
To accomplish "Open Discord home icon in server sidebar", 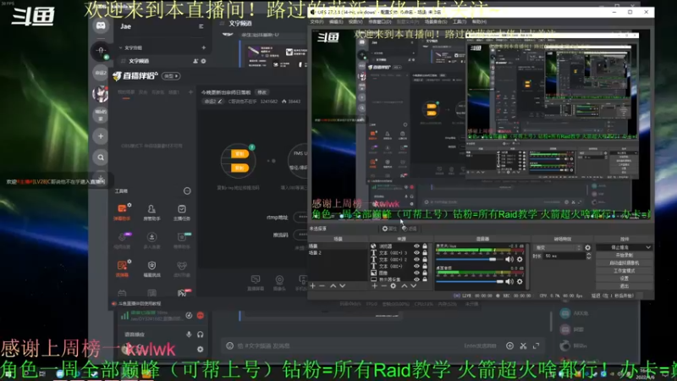I will [x=101, y=25].
